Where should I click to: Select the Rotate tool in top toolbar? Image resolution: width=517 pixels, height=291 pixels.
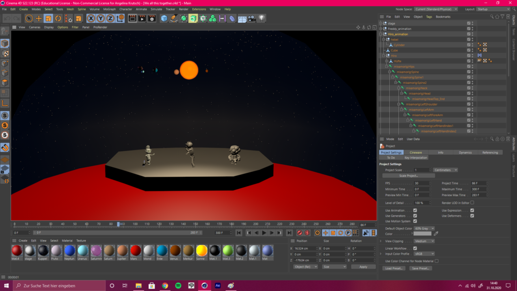point(58,18)
